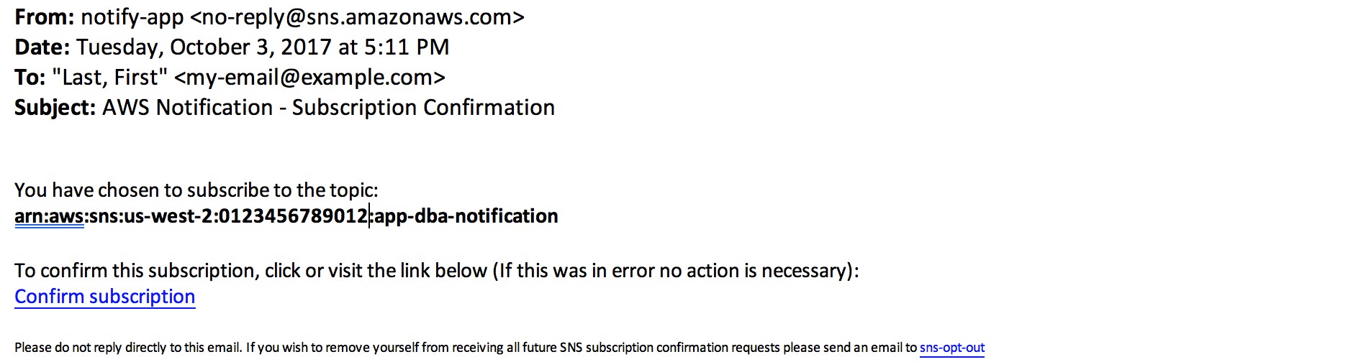Click the arn:aws underlined text
The image size is (1366, 362).
(x=49, y=216)
